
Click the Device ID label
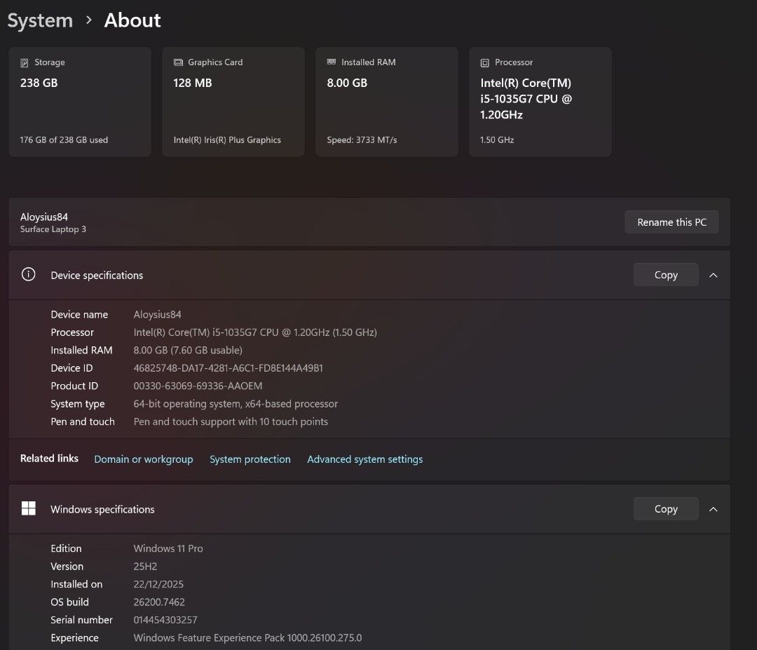click(71, 368)
